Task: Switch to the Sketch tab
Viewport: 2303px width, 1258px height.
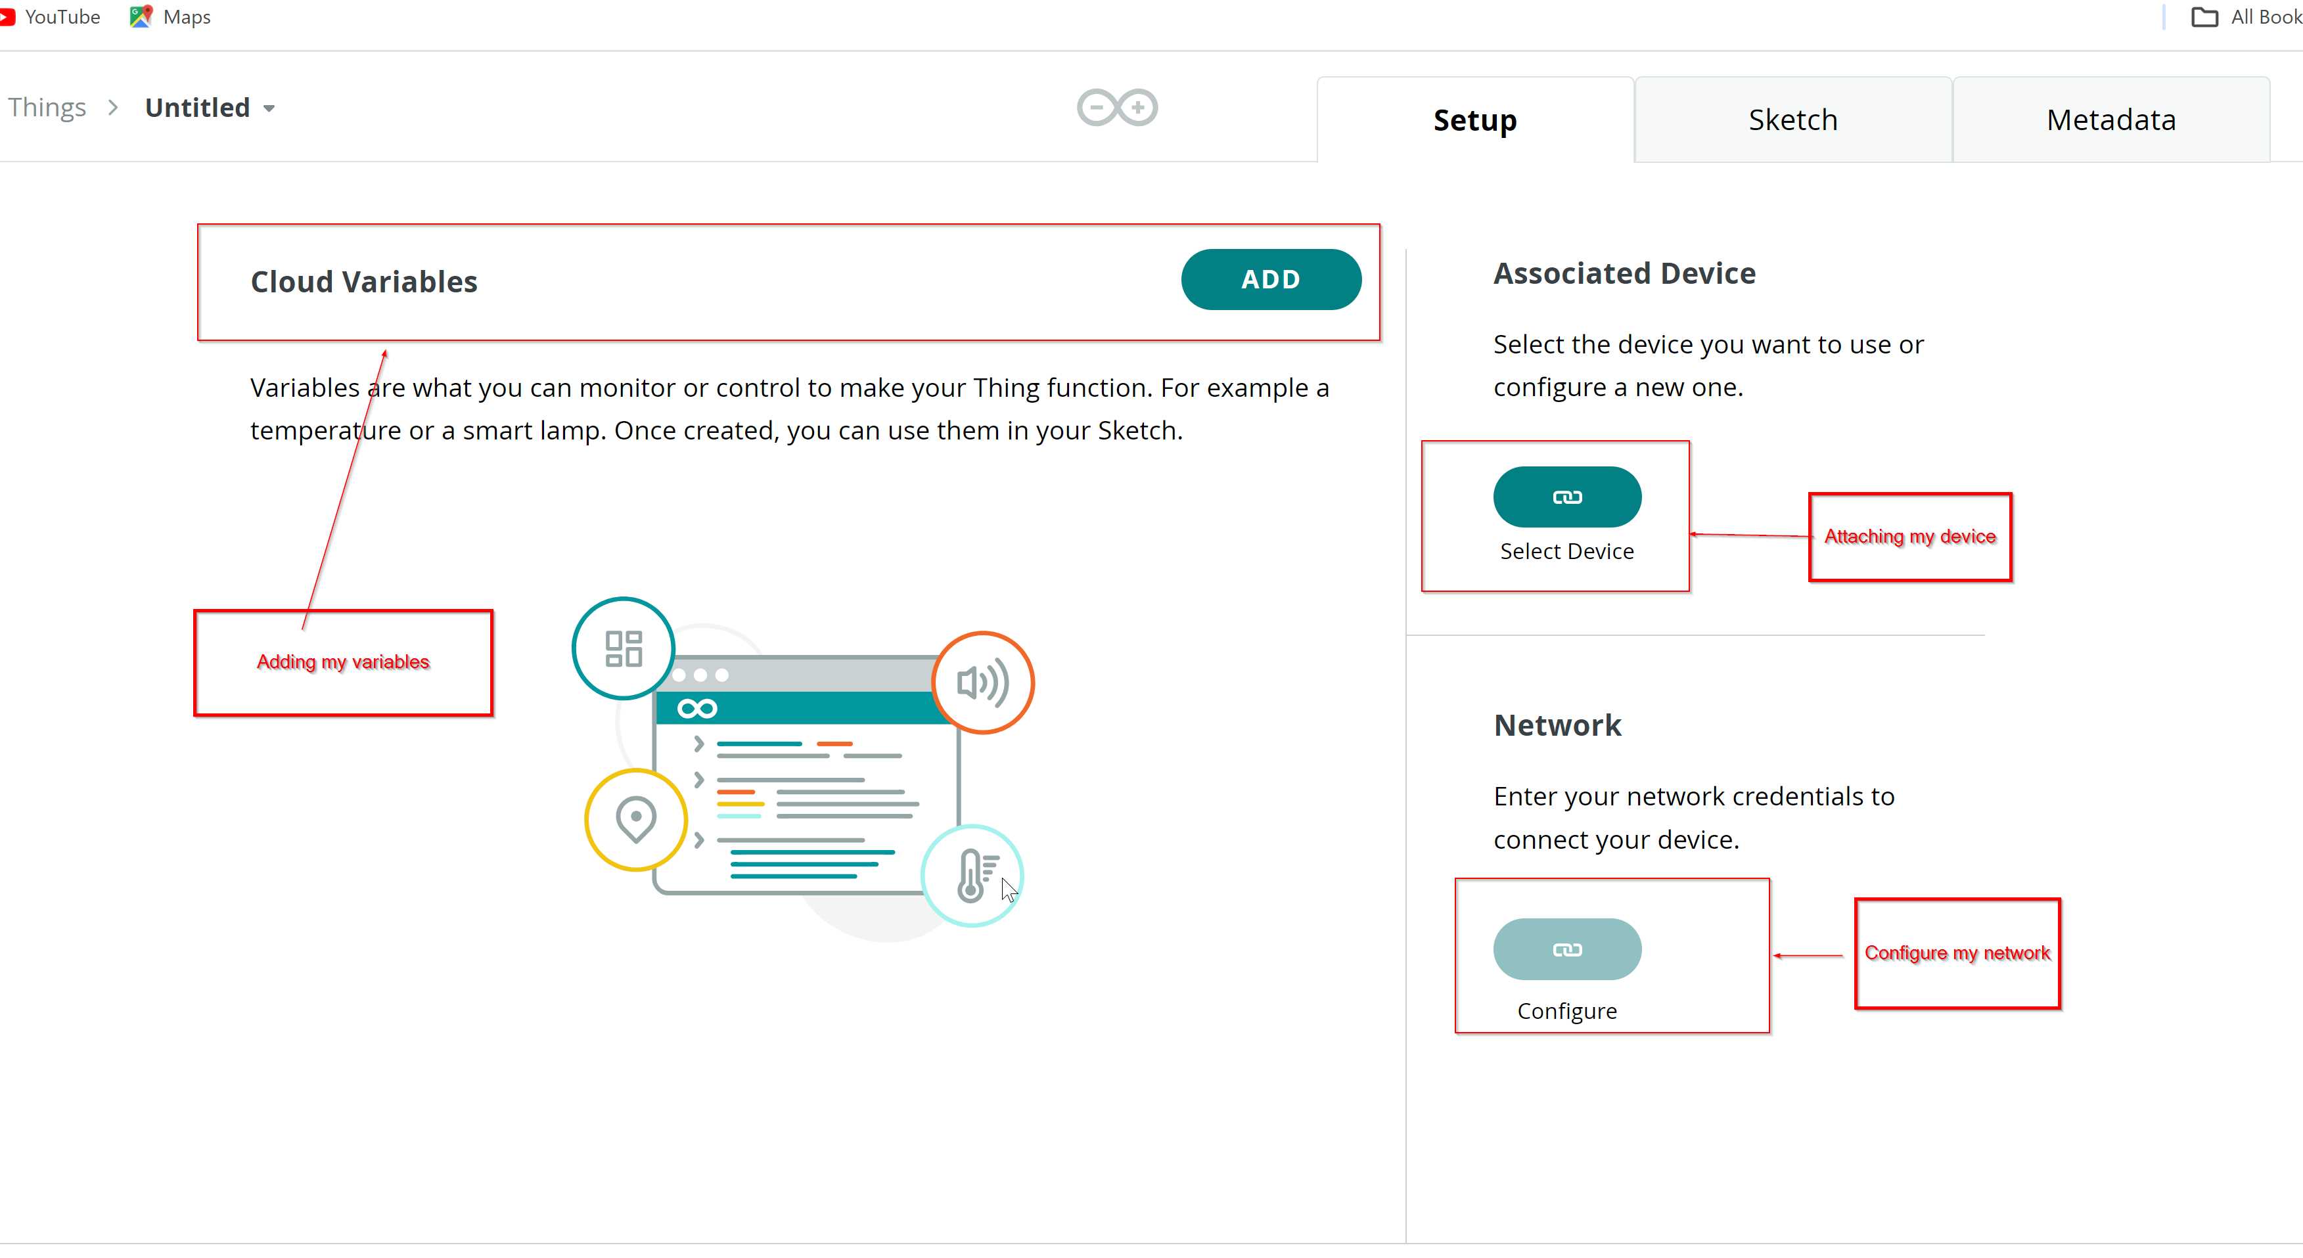Action: 1792,120
